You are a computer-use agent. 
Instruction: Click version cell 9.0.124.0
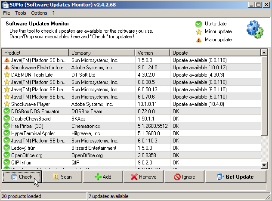click(x=148, y=68)
